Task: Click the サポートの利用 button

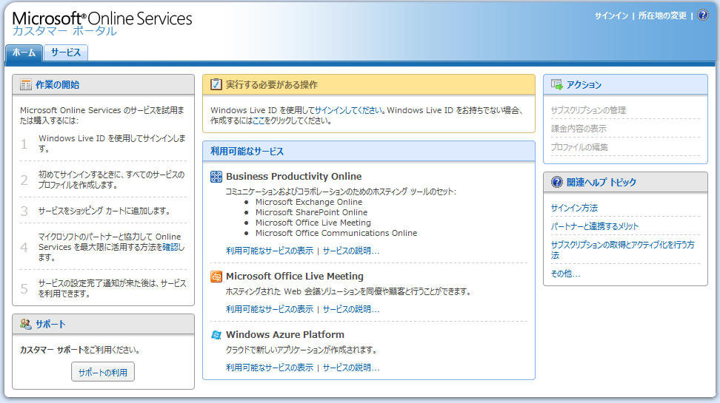Action: [103, 372]
